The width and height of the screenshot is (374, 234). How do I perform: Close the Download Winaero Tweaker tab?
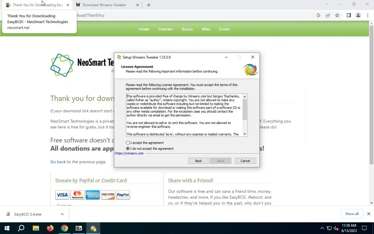[x=137, y=5]
